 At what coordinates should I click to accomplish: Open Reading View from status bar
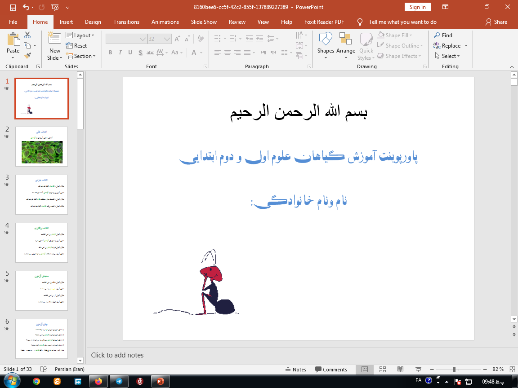400,369
